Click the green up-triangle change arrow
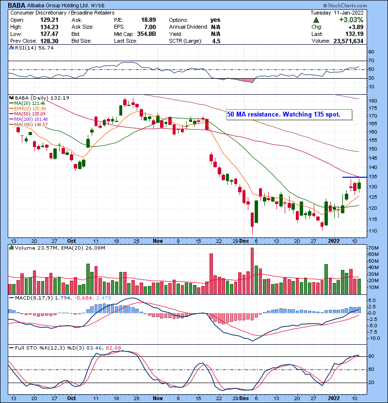 [x=316, y=20]
